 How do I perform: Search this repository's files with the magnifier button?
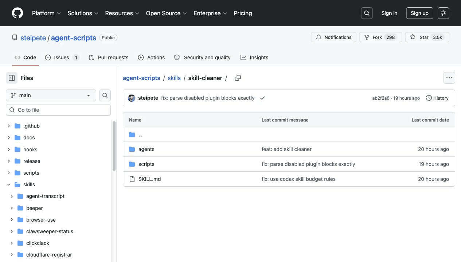[105, 95]
